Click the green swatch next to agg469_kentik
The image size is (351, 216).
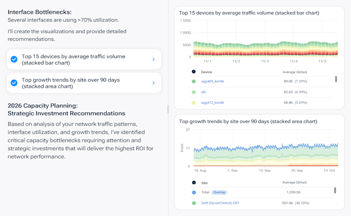[194, 81]
